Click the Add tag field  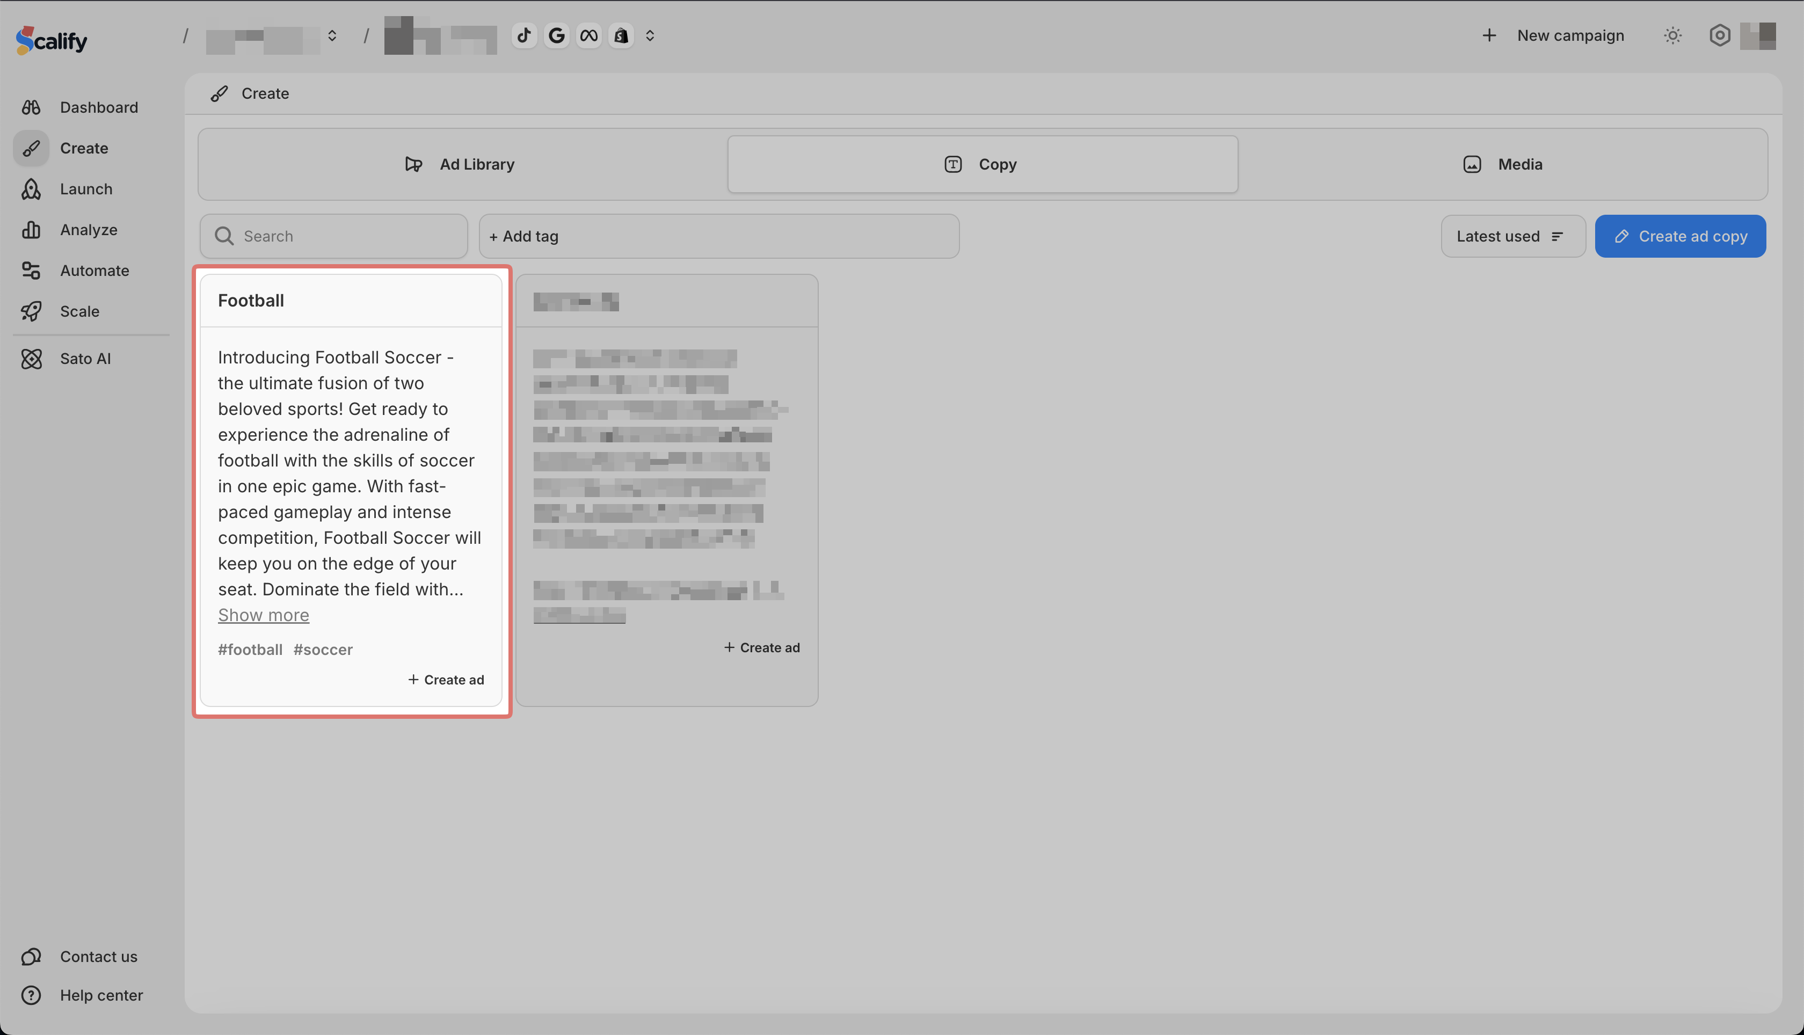tap(718, 237)
